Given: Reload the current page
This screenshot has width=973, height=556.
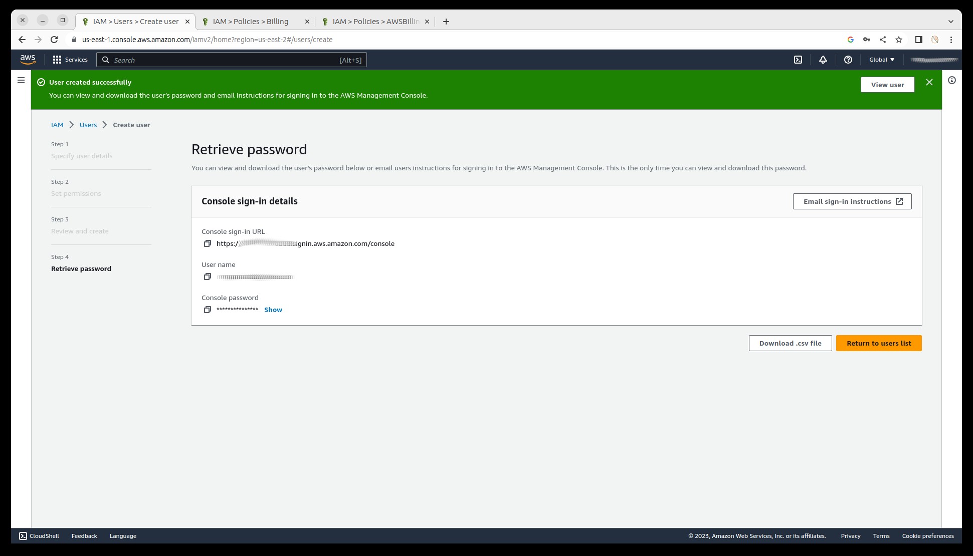Looking at the screenshot, I should (x=54, y=40).
